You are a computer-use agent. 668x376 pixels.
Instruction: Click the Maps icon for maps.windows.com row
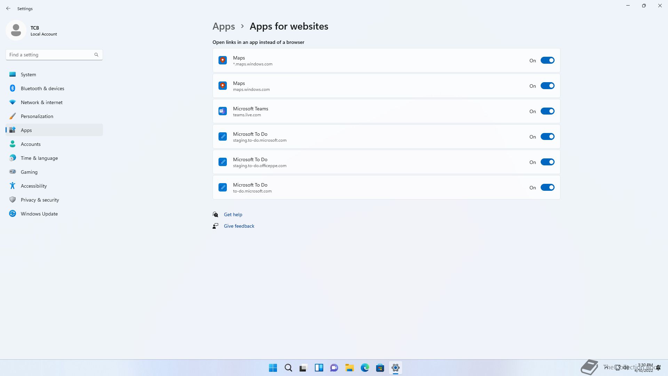click(x=223, y=86)
